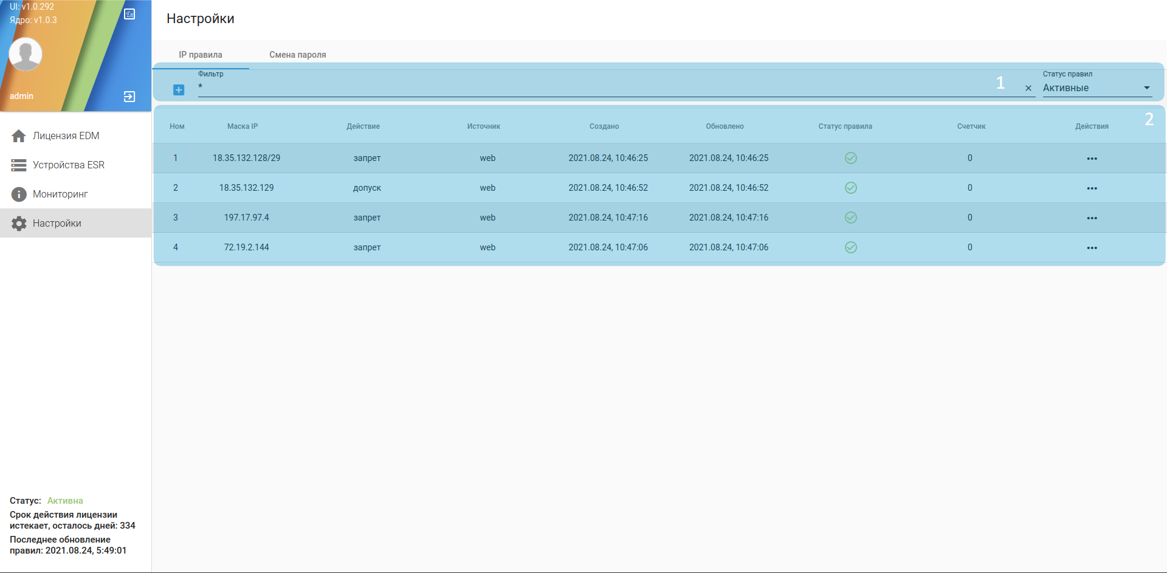
Task: Sort by Действие column header
Action: [x=363, y=126]
